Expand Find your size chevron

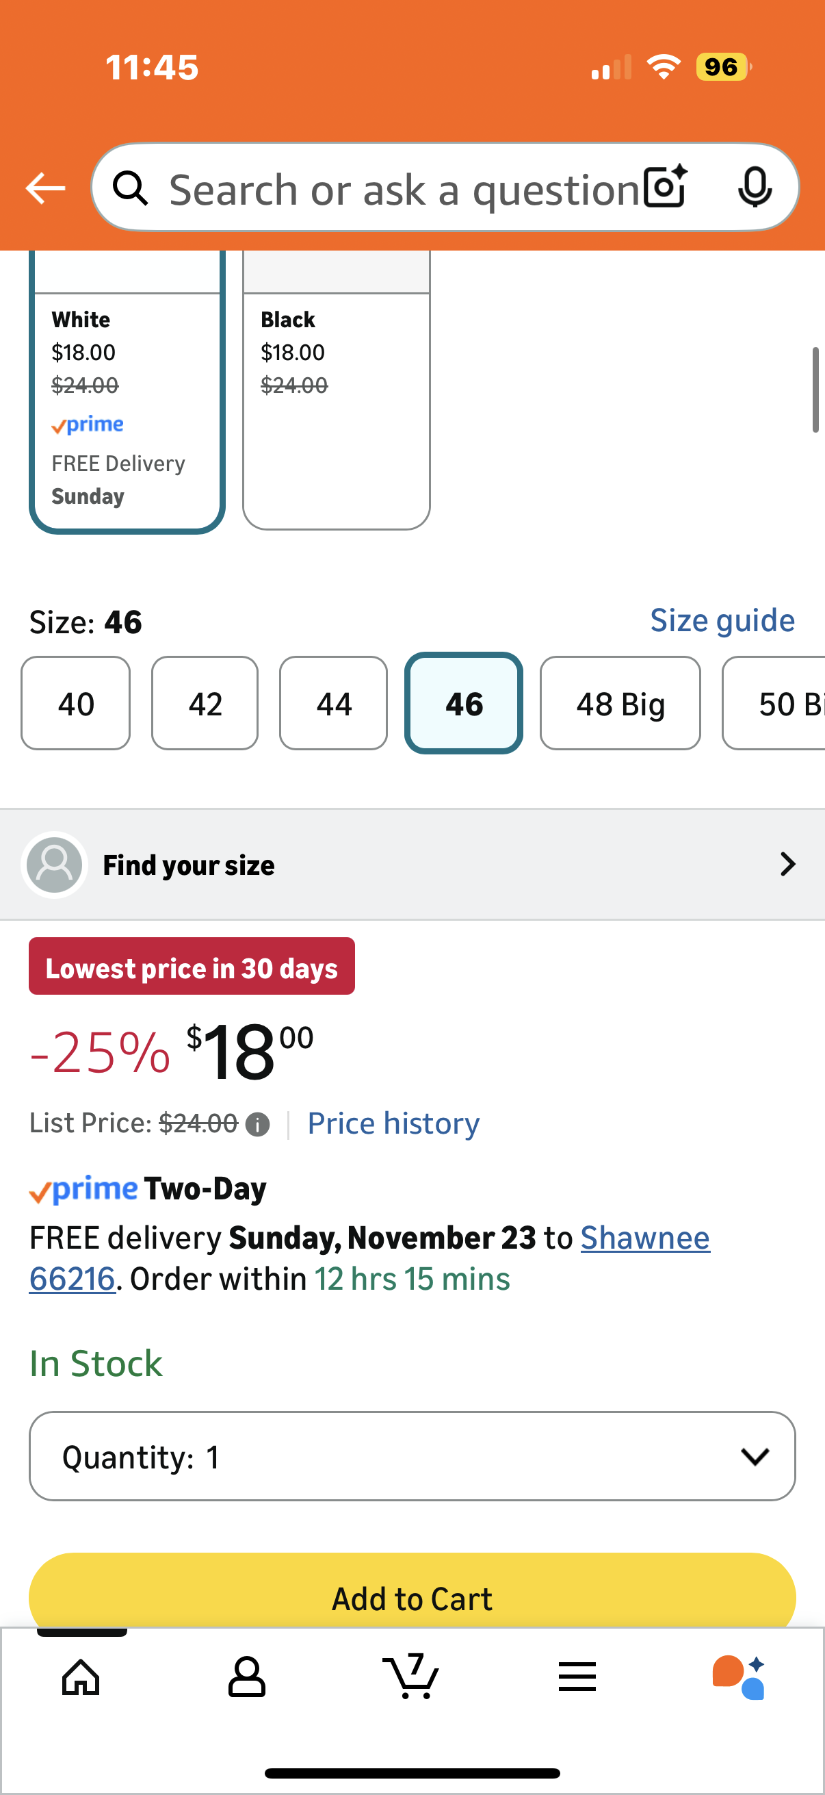787,864
